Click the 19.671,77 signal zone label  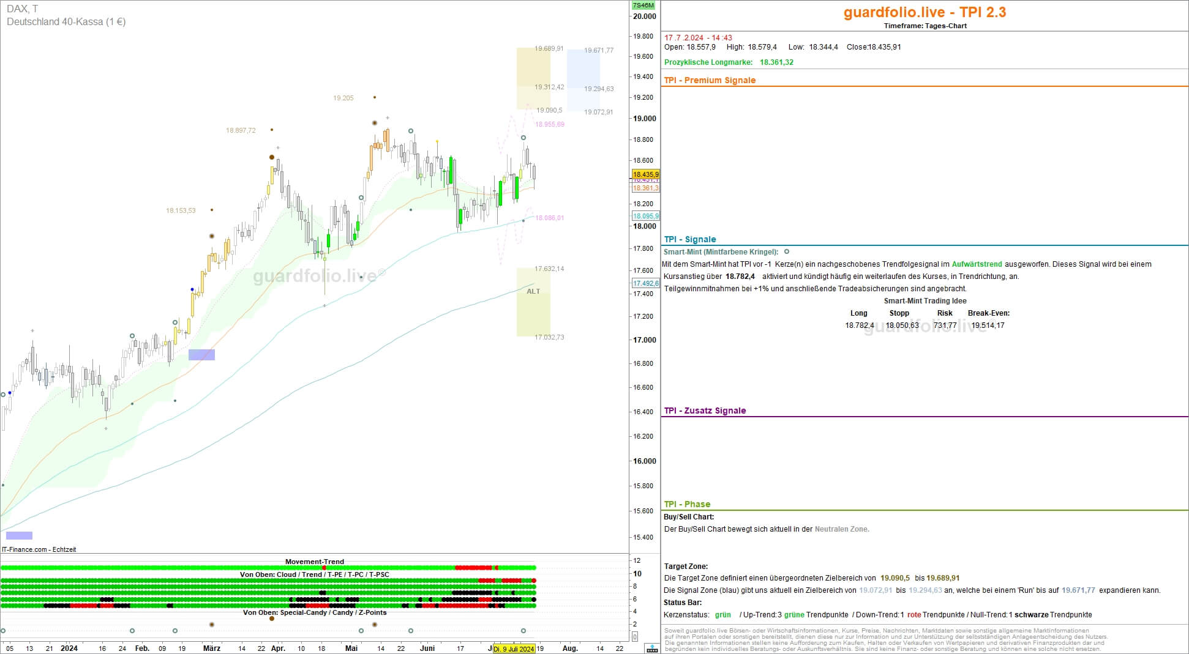[599, 50]
